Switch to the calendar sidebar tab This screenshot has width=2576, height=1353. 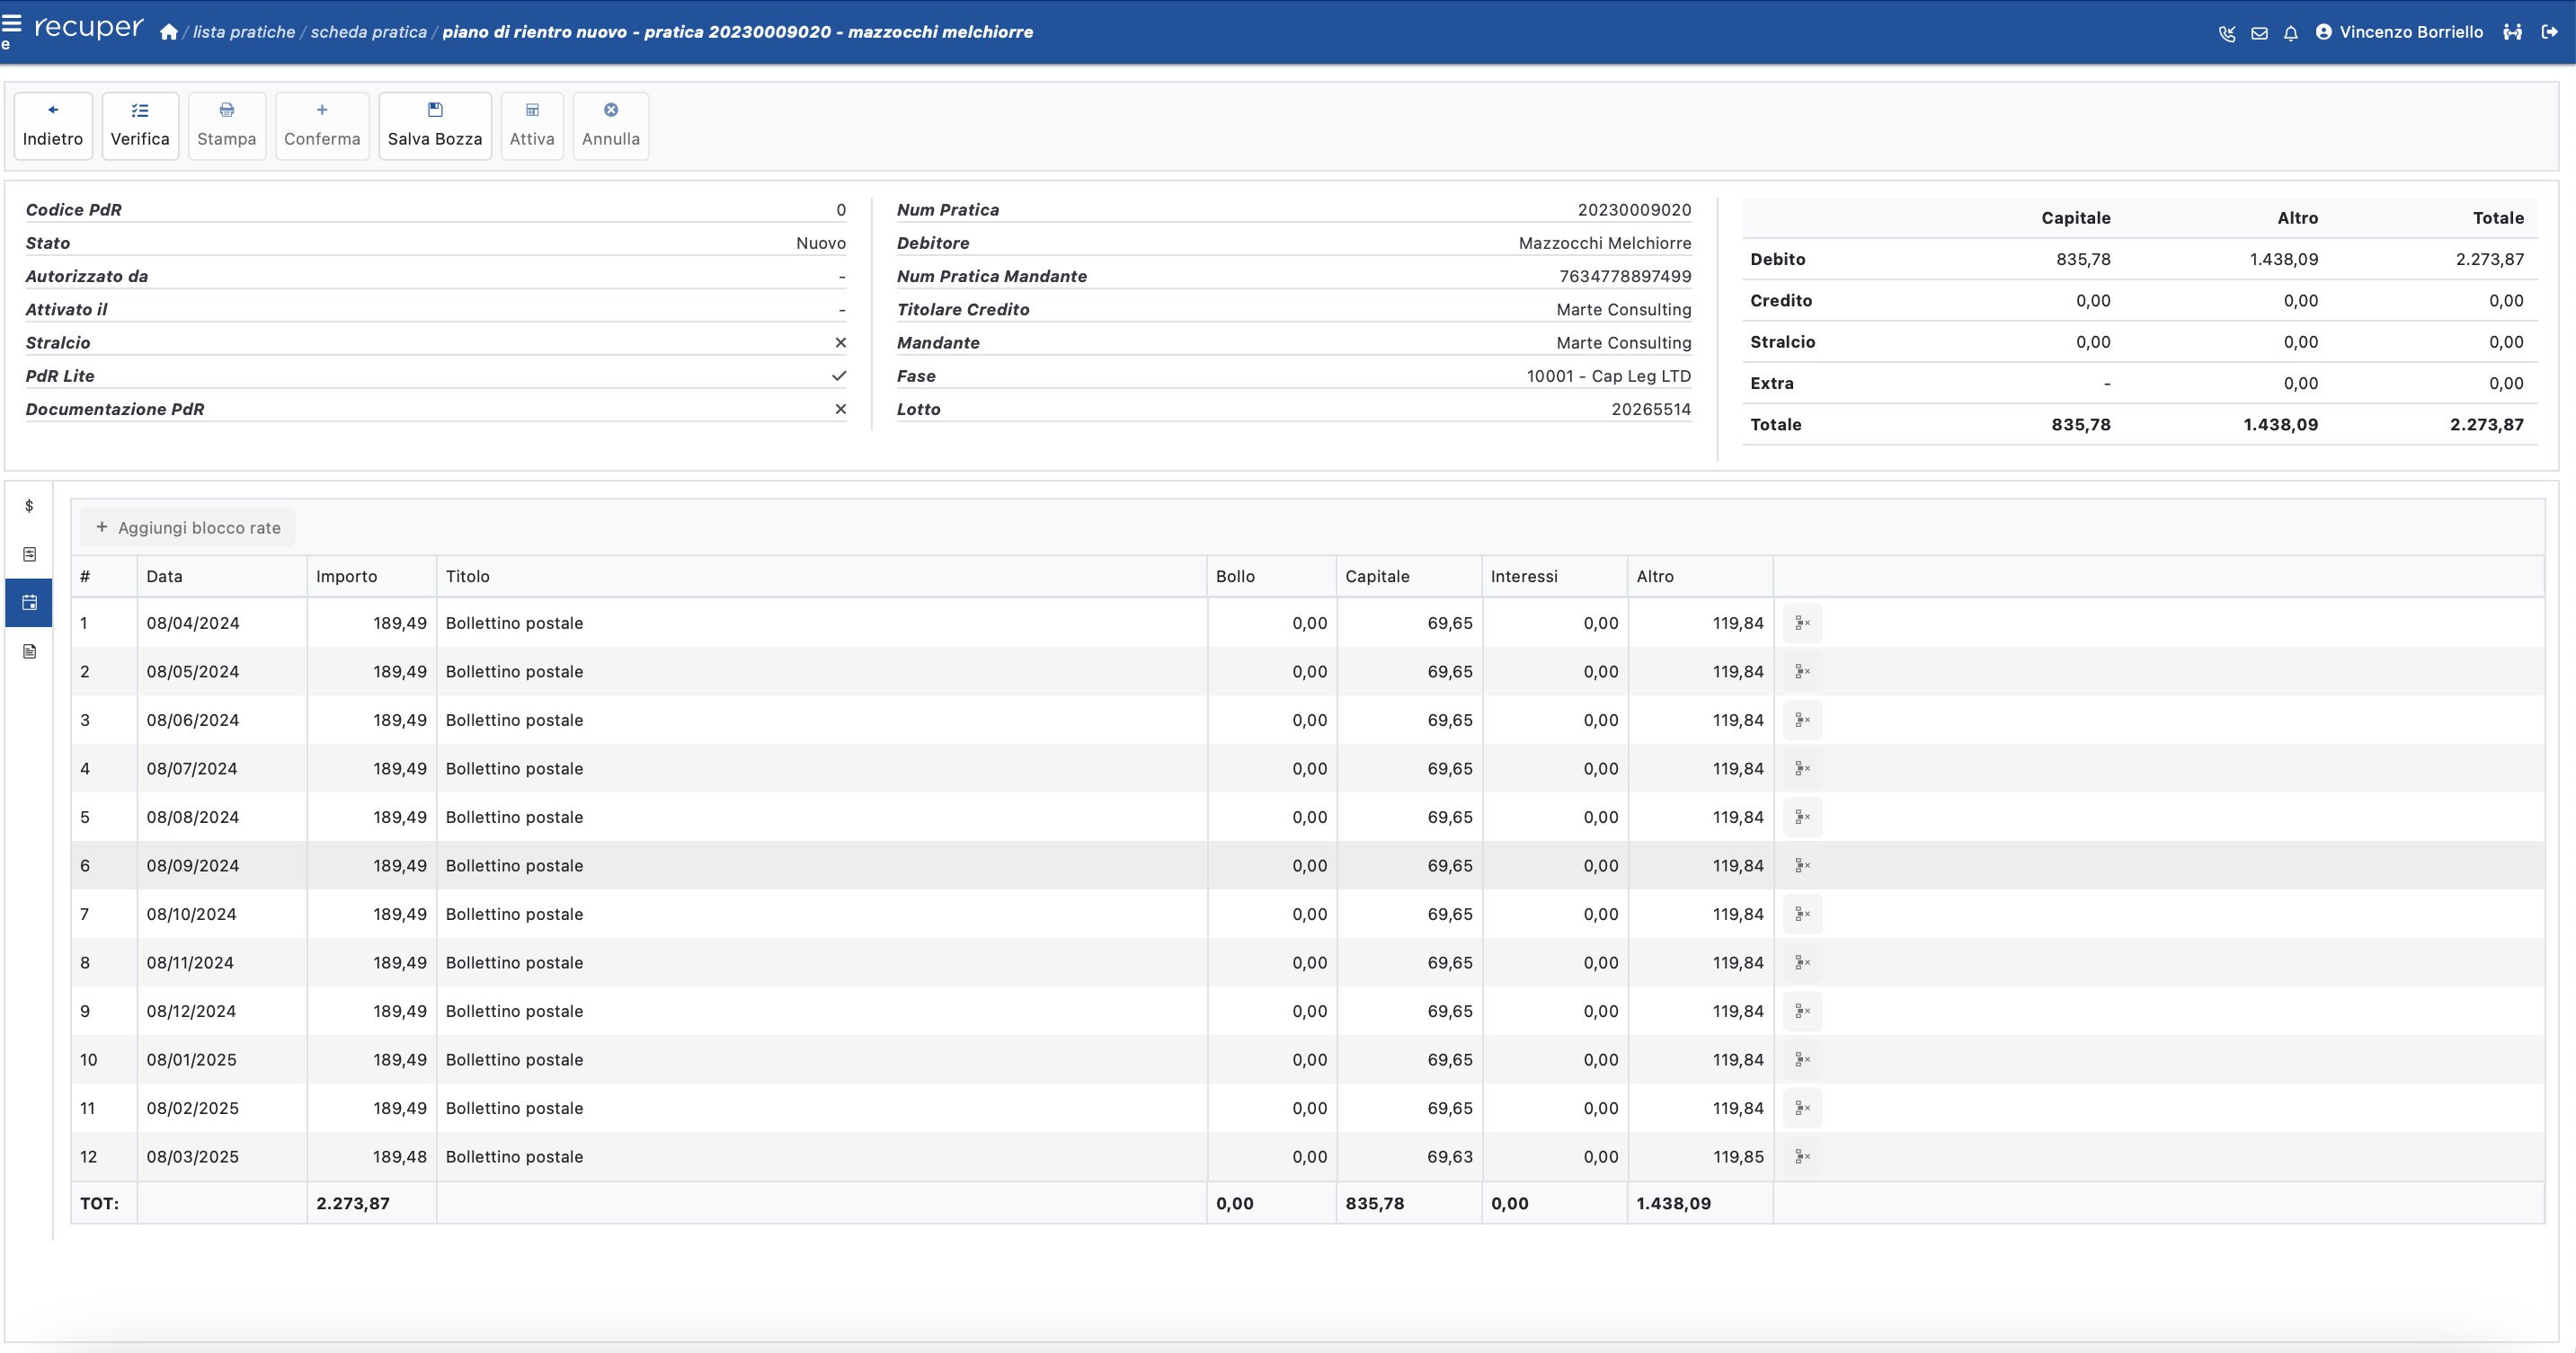click(x=29, y=603)
